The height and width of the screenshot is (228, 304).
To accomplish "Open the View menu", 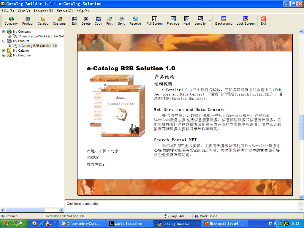I will 24,11.
